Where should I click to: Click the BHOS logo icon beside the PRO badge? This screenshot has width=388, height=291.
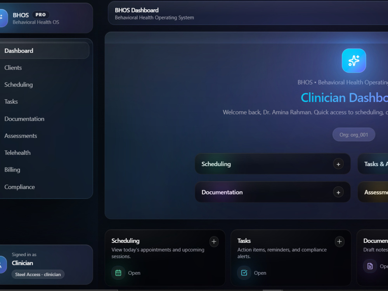(3, 18)
